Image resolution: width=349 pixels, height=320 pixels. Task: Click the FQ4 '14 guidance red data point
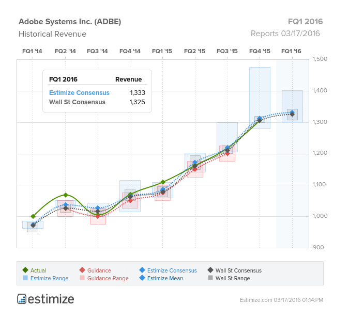(x=130, y=201)
